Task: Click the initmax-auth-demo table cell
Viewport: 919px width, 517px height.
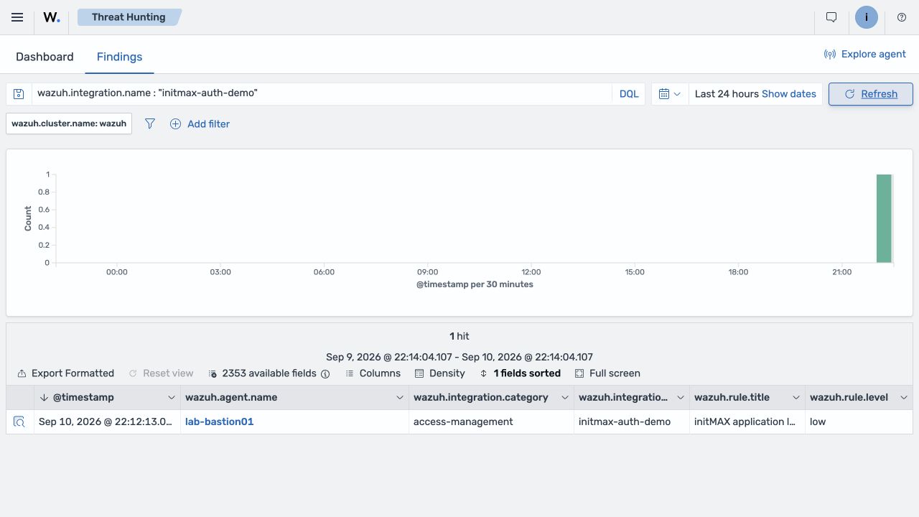Action: tap(632, 421)
